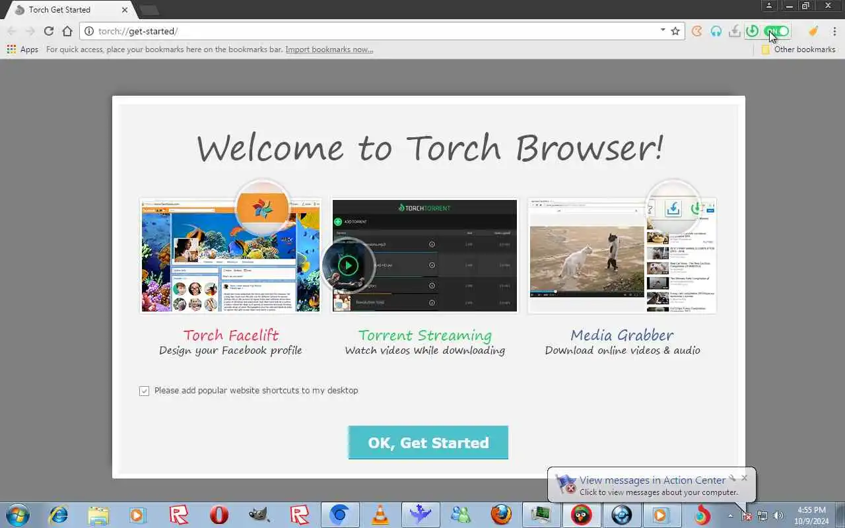Viewport: 845px width, 528px height.
Task: Expand the address bar dropdown arrow
Action: [663, 30]
